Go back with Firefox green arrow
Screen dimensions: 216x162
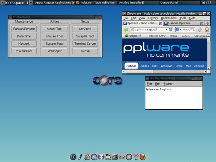point(126,29)
